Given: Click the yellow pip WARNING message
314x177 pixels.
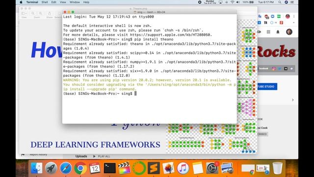Looking at the screenshot, I should click(x=150, y=85).
